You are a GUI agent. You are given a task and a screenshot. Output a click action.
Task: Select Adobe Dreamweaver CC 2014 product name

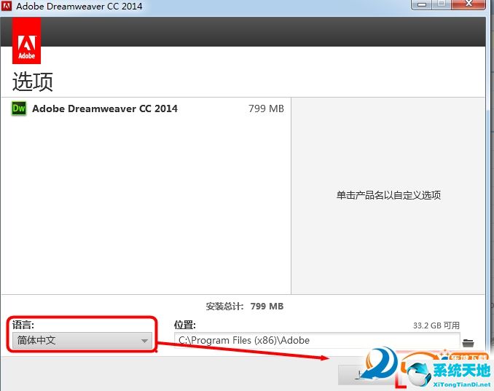click(105, 108)
